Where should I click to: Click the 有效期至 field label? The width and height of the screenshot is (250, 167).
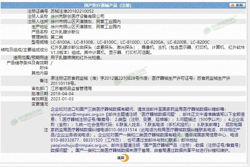coord(40,99)
